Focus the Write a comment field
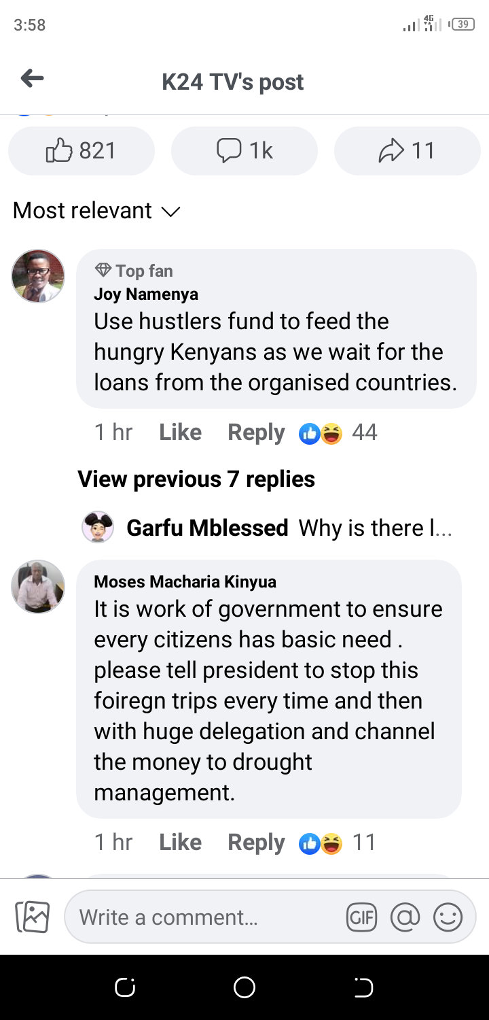 coord(204,917)
